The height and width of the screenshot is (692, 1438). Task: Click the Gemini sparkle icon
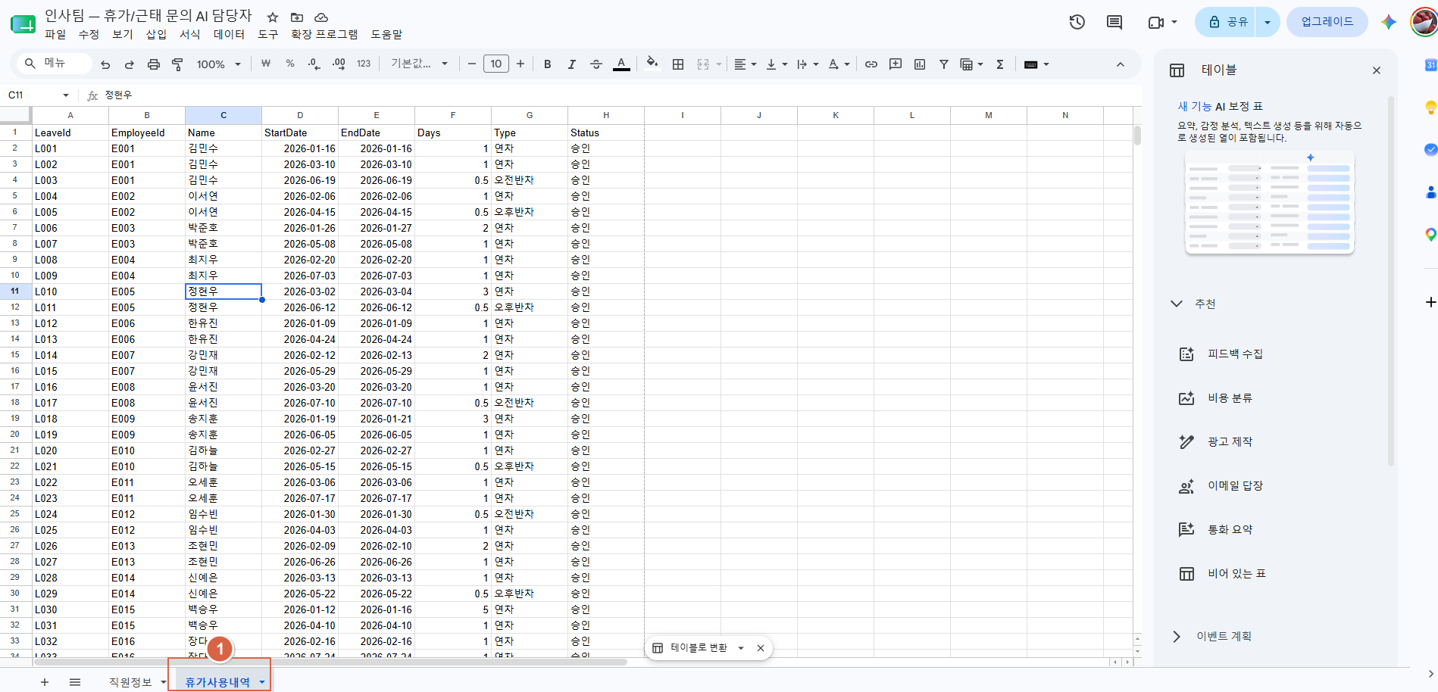pyautogui.click(x=1389, y=22)
